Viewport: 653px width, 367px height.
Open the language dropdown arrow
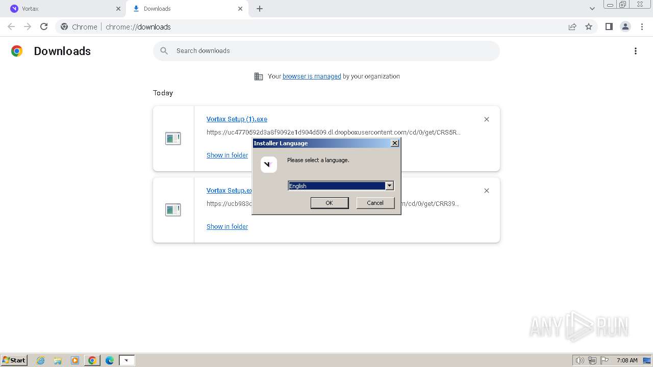[389, 186]
